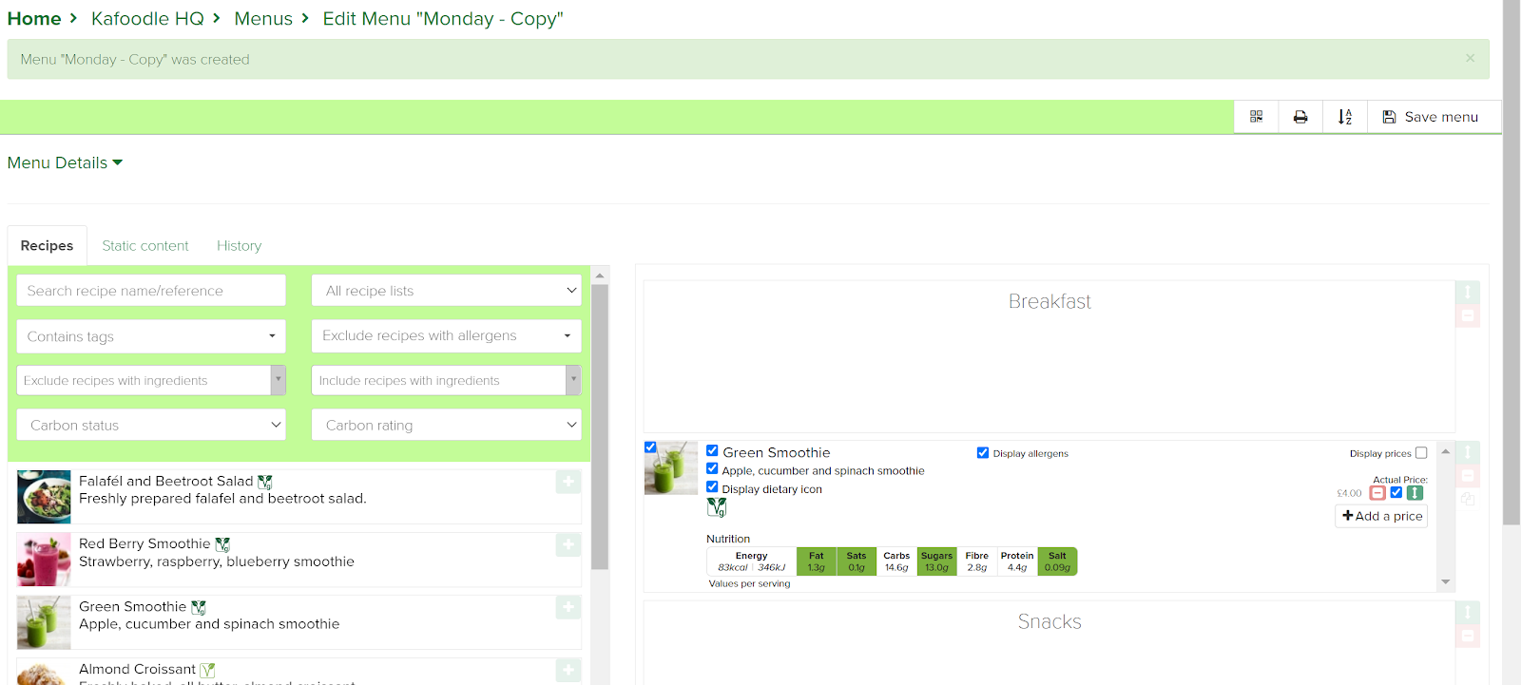
Task: Remove the Snacks section with minus icon
Action: pos(1468,637)
